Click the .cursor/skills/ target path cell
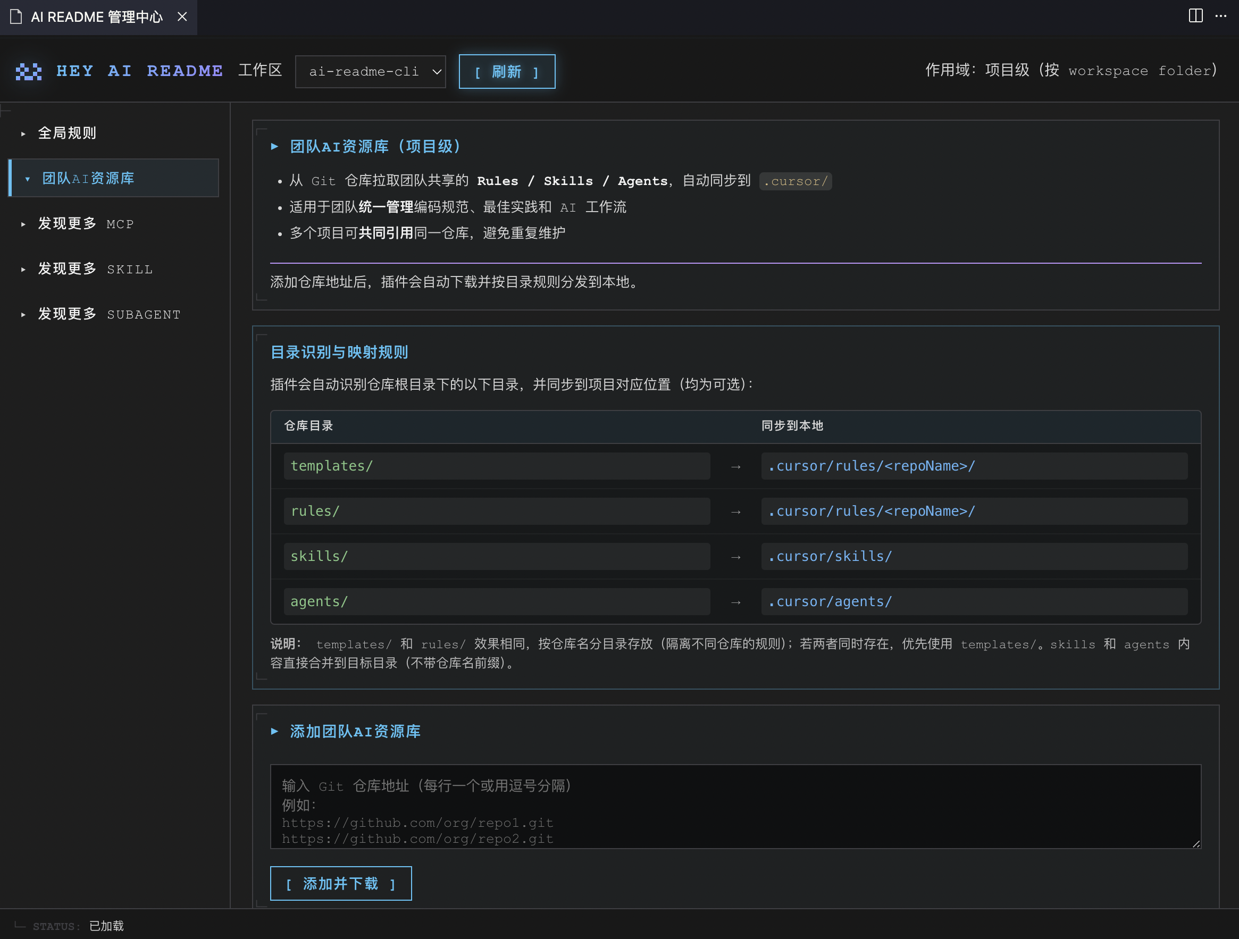 tap(974, 556)
